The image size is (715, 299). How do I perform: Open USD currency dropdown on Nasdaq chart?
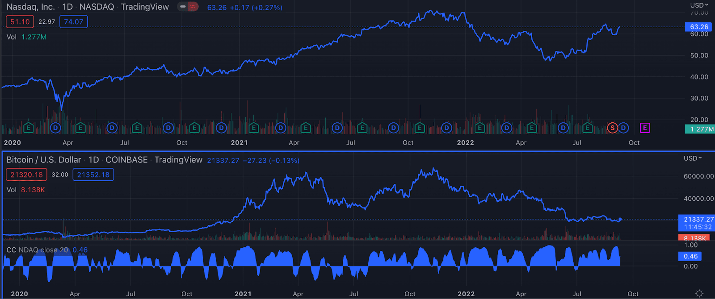[x=699, y=5]
